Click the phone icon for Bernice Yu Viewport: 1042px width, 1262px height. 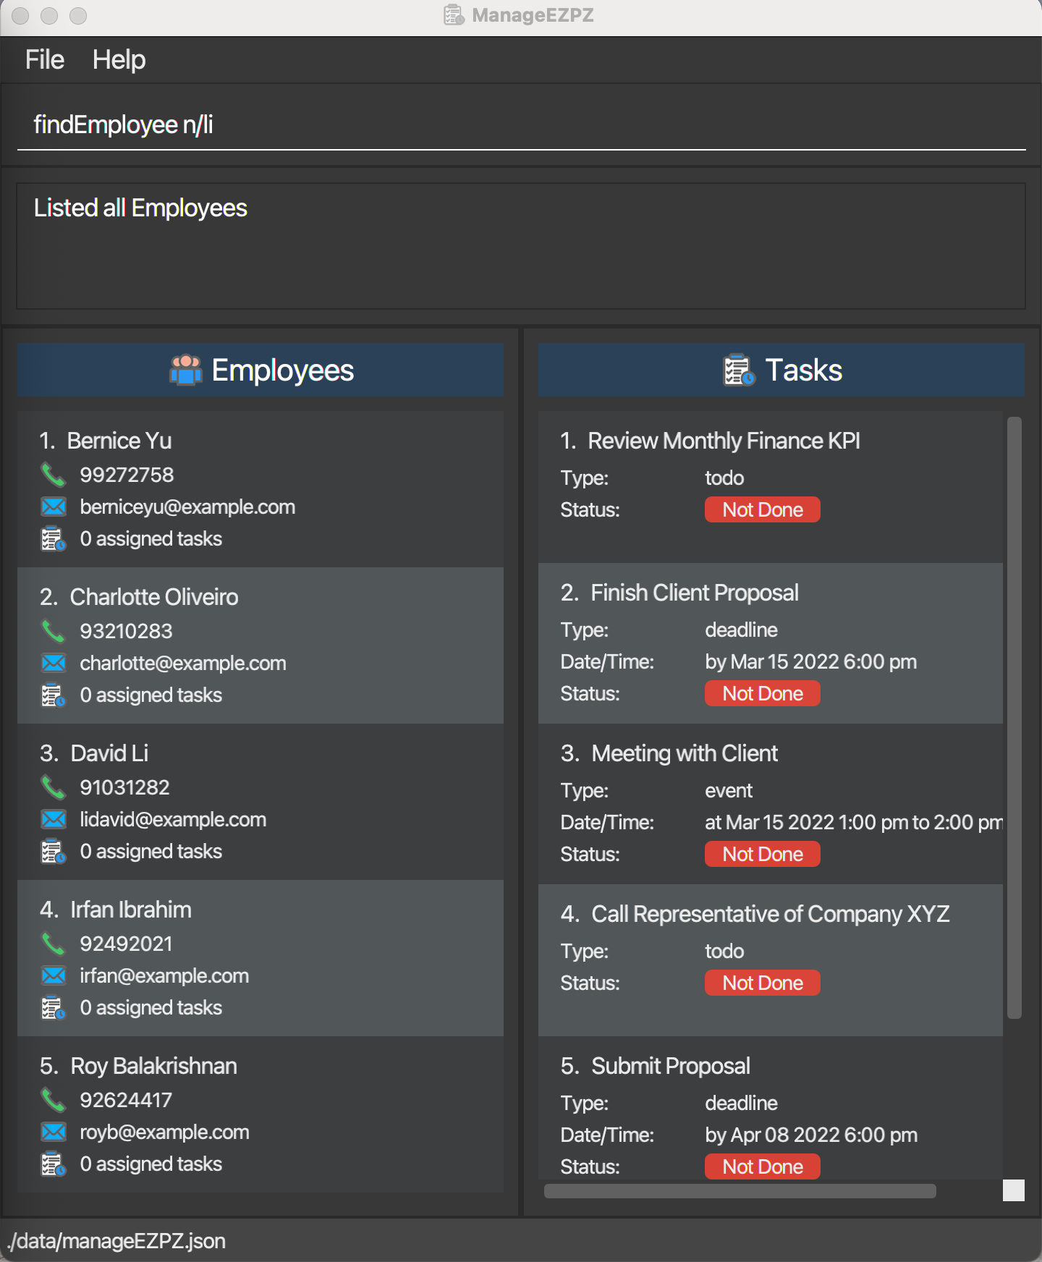pos(54,475)
